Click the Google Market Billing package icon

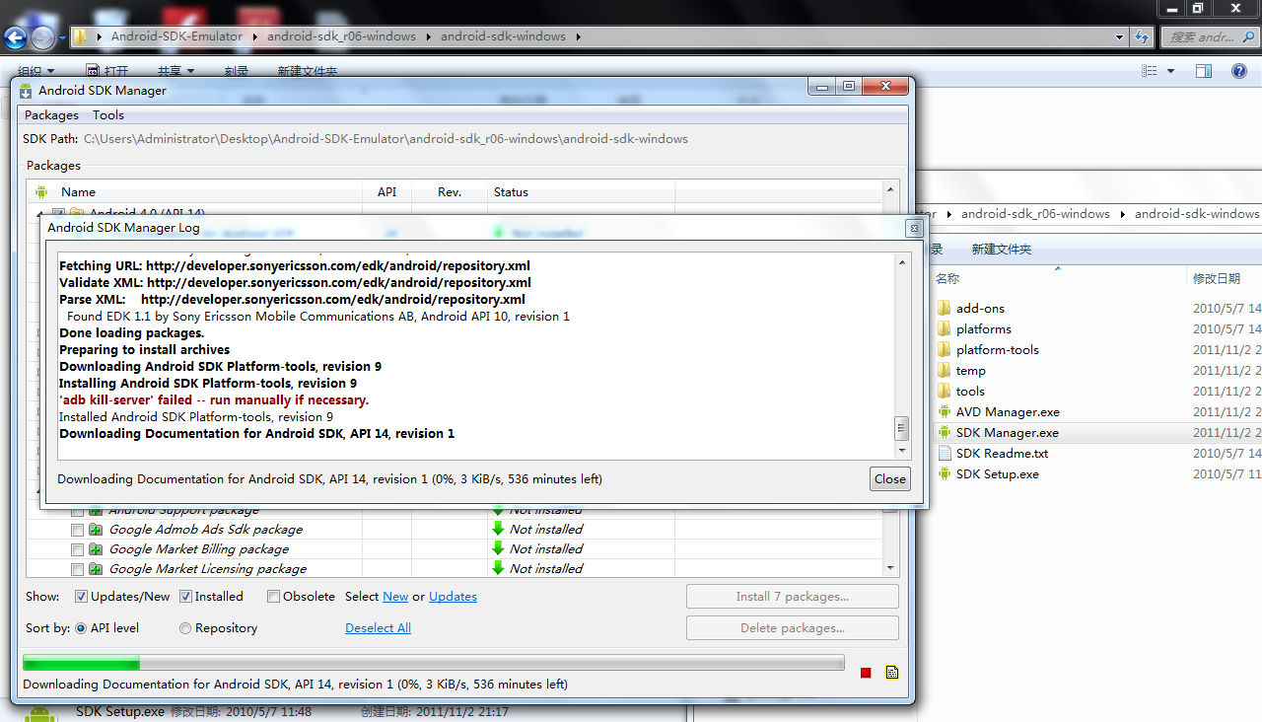click(96, 549)
